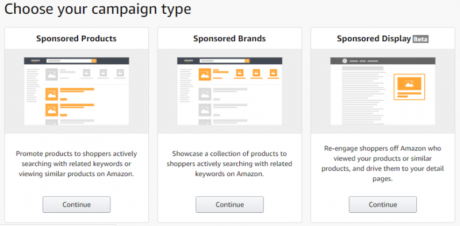The height and width of the screenshot is (226, 460).
Task: Click the 'Choose your campaign type' heading
Action: pyautogui.click(x=98, y=9)
